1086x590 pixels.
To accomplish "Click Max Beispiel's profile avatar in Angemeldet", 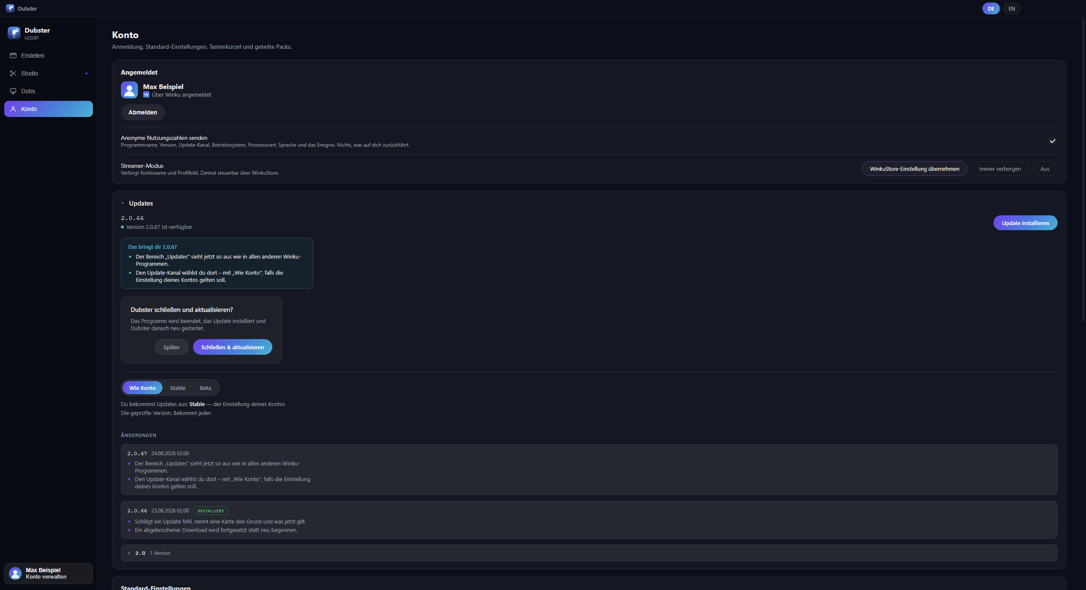I will (x=129, y=90).
